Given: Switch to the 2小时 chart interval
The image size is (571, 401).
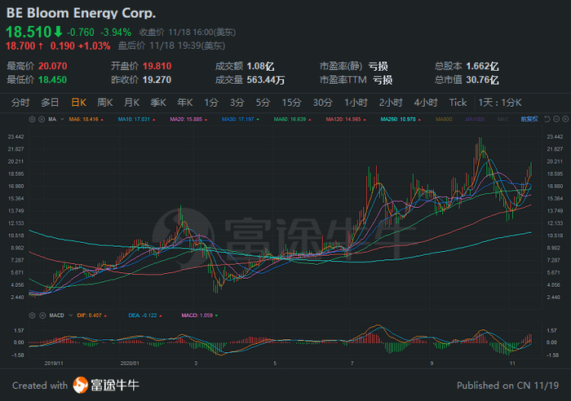Looking at the screenshot, I should tap(391, 103).
